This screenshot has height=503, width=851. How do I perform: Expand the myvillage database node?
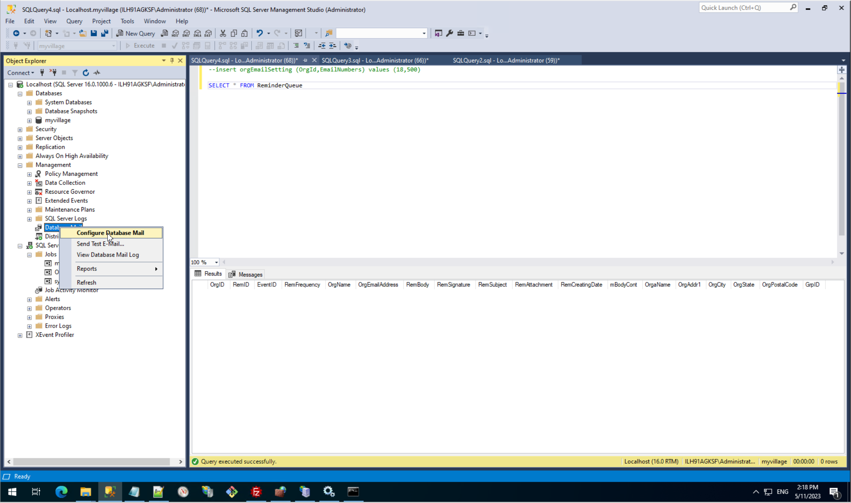tap(29, 120)
